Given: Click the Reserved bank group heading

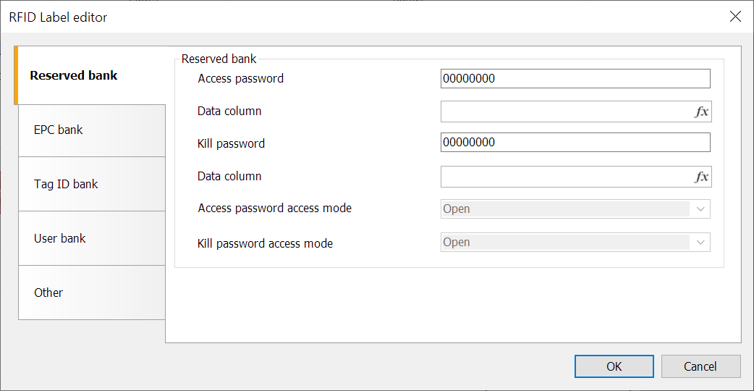Looking at the screenshot, I should 219,59.
